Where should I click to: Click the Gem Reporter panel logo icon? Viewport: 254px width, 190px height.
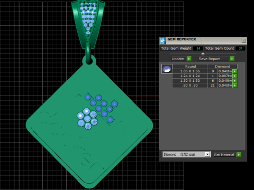[162, 41]
